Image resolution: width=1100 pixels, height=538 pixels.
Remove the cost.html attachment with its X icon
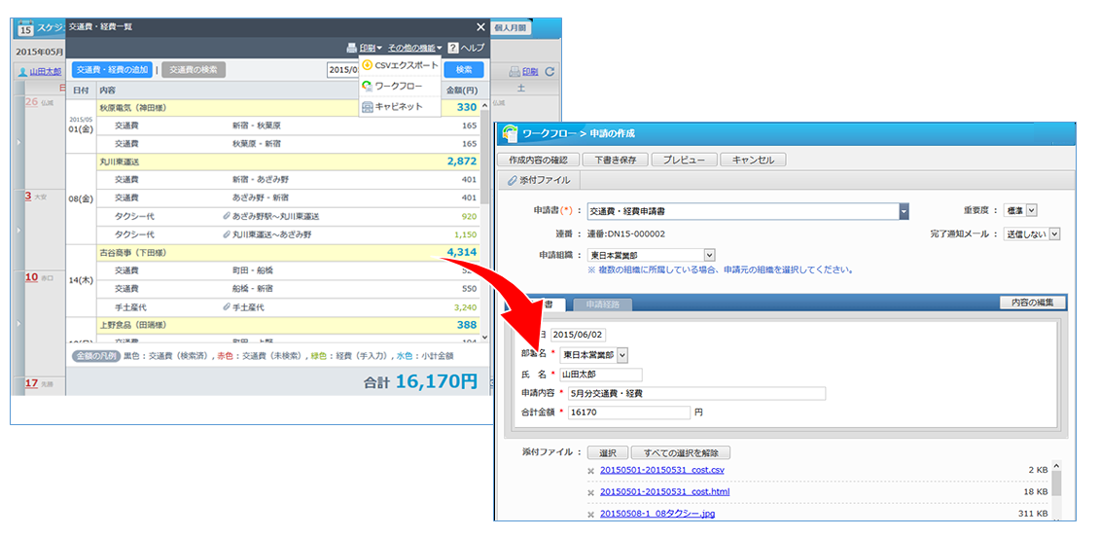pyautogui.click(x=591, y=492)
